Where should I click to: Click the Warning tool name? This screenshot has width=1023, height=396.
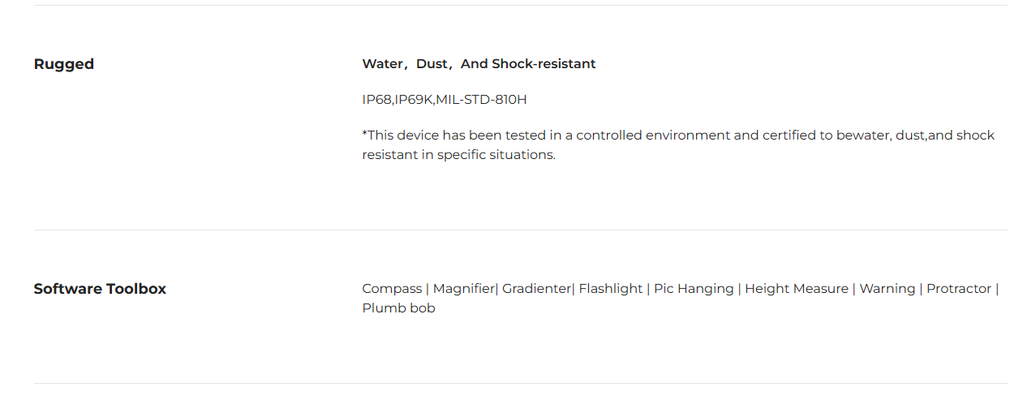[x=887, y=289]
